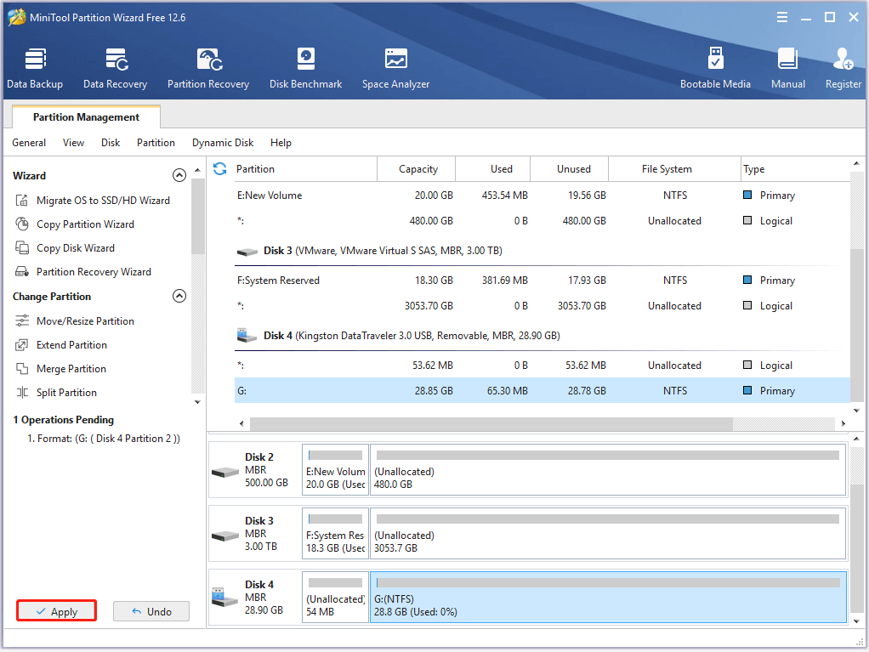Select Disk 4 in disk map

coord(254,597)
